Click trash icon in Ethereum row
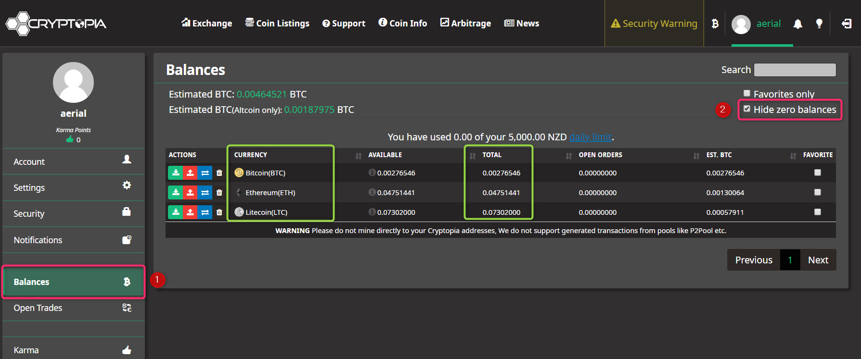The width and height of the screenshot is (861, 359). [219, 193]
